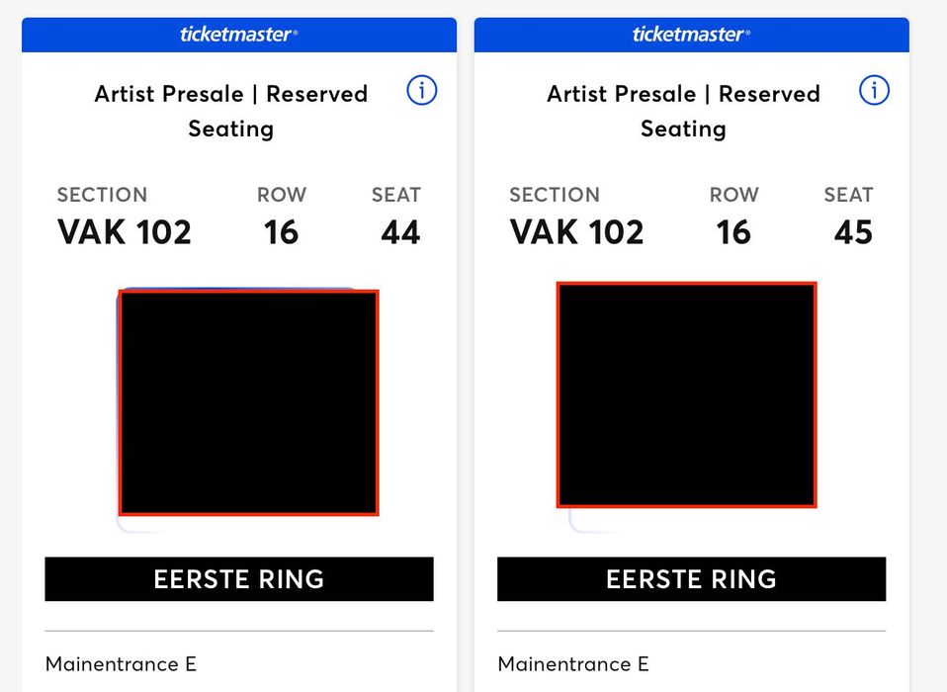Tap the barcode area of seat 45 ticket

pos(687,394)
